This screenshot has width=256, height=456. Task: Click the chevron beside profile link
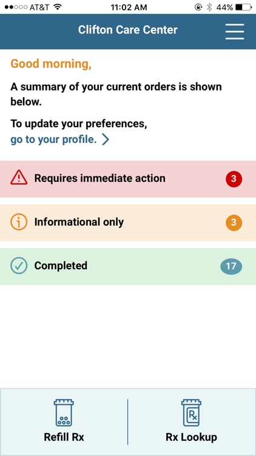tap(106, 140)
